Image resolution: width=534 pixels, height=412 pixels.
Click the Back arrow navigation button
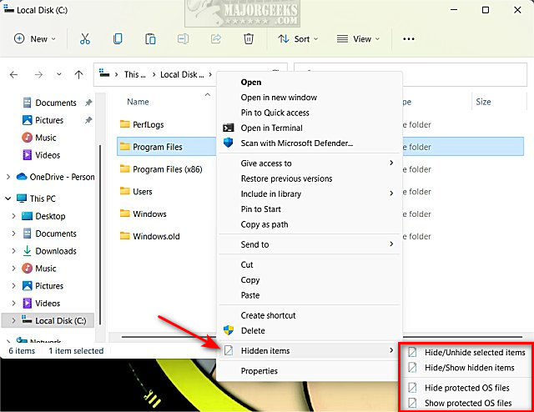(x=13, y=74)
